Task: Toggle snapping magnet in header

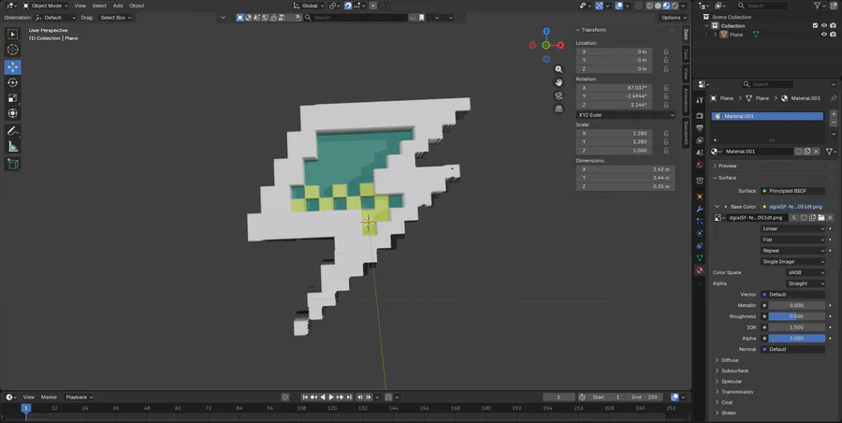Action: (348, 6)
